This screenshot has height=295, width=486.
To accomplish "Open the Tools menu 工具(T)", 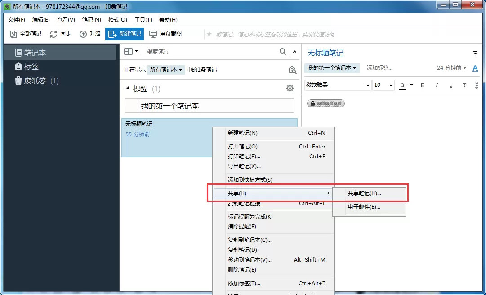I will tap(143, 20).
